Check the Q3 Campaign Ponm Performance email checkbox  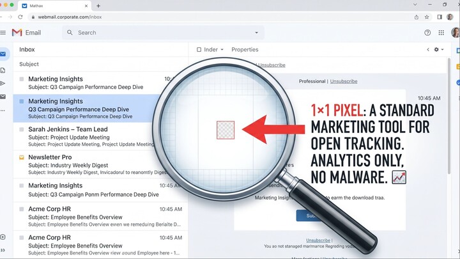pos(22,185)
